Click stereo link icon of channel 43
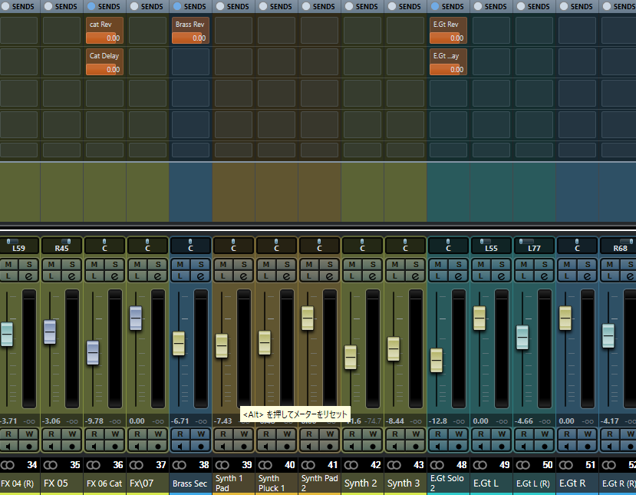636x495 pixels. [x=394, y=465]
